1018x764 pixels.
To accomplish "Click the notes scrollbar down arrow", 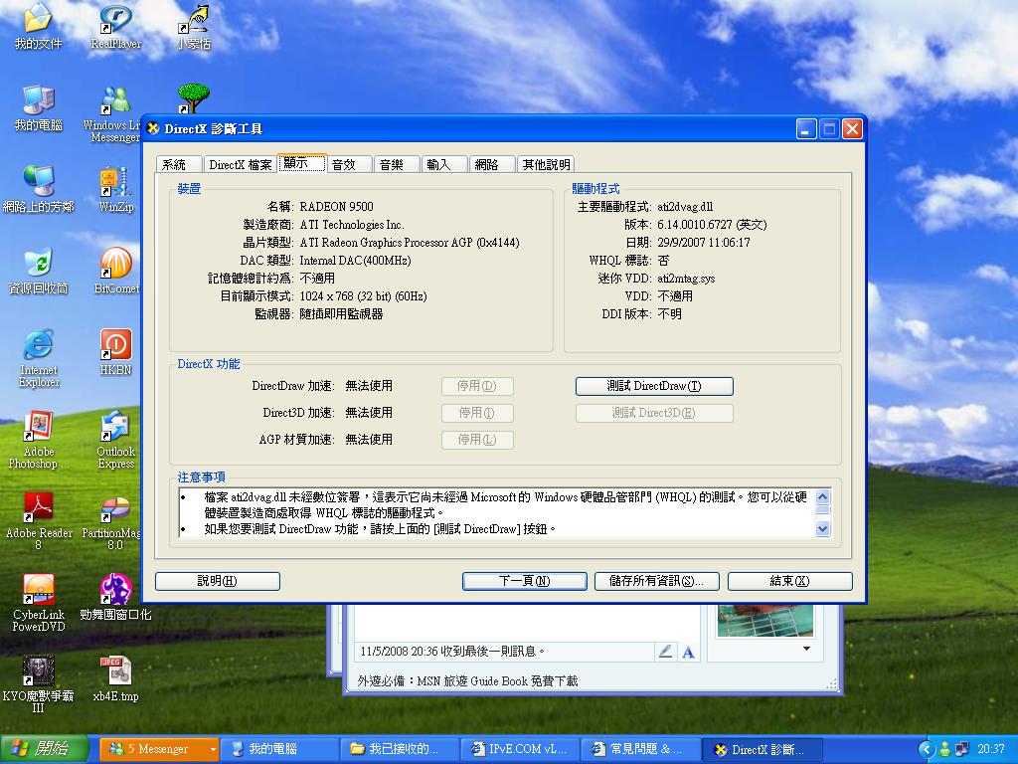I will pyautogui.click(x=822, y=529).
